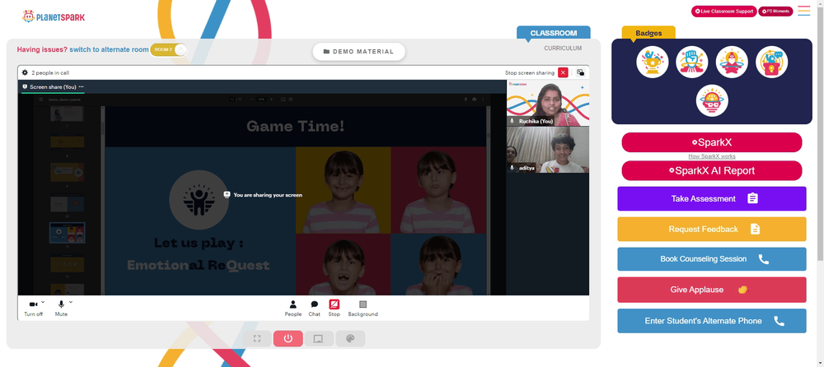Turn off the camera

pyautogui.click(x=33, y=308)
